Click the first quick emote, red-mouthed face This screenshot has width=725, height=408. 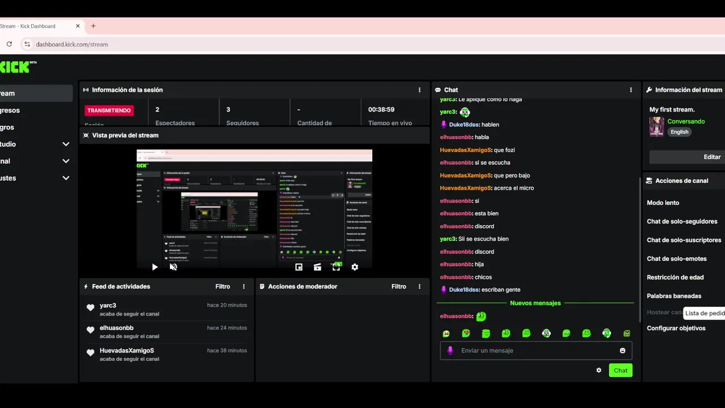[x=446, y=333]
